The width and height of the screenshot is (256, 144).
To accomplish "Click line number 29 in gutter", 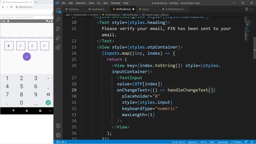I will (74, 90).
